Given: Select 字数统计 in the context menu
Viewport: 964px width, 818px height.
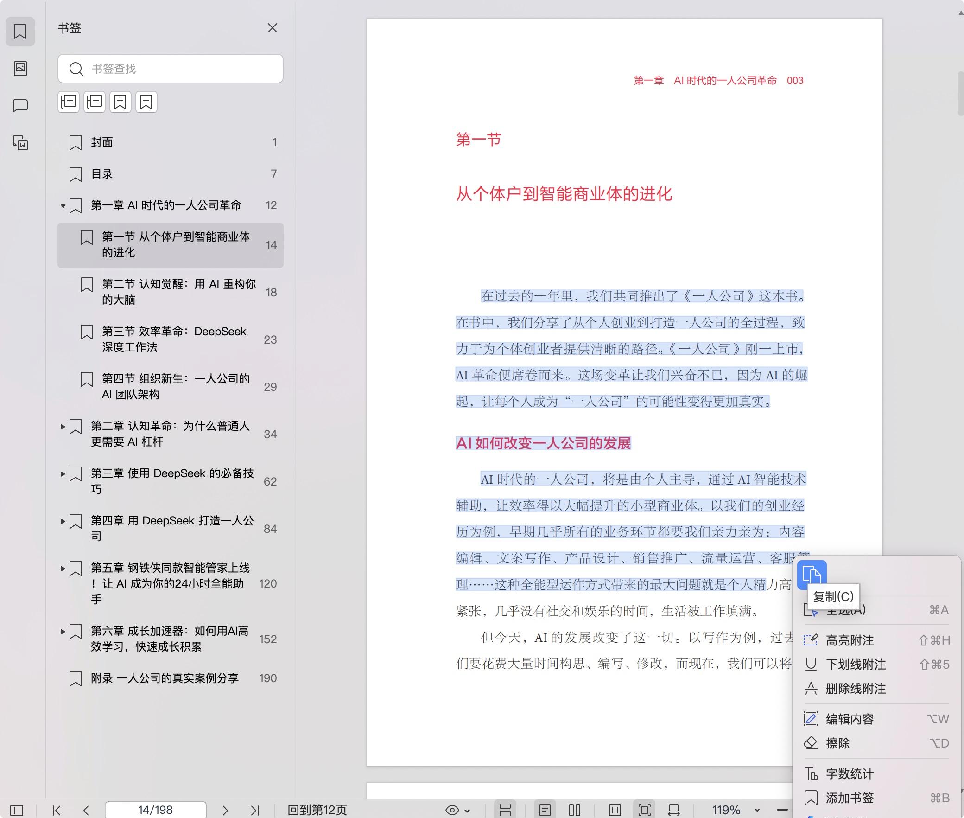Looking at the screenshot, I should tap(849, 773).
